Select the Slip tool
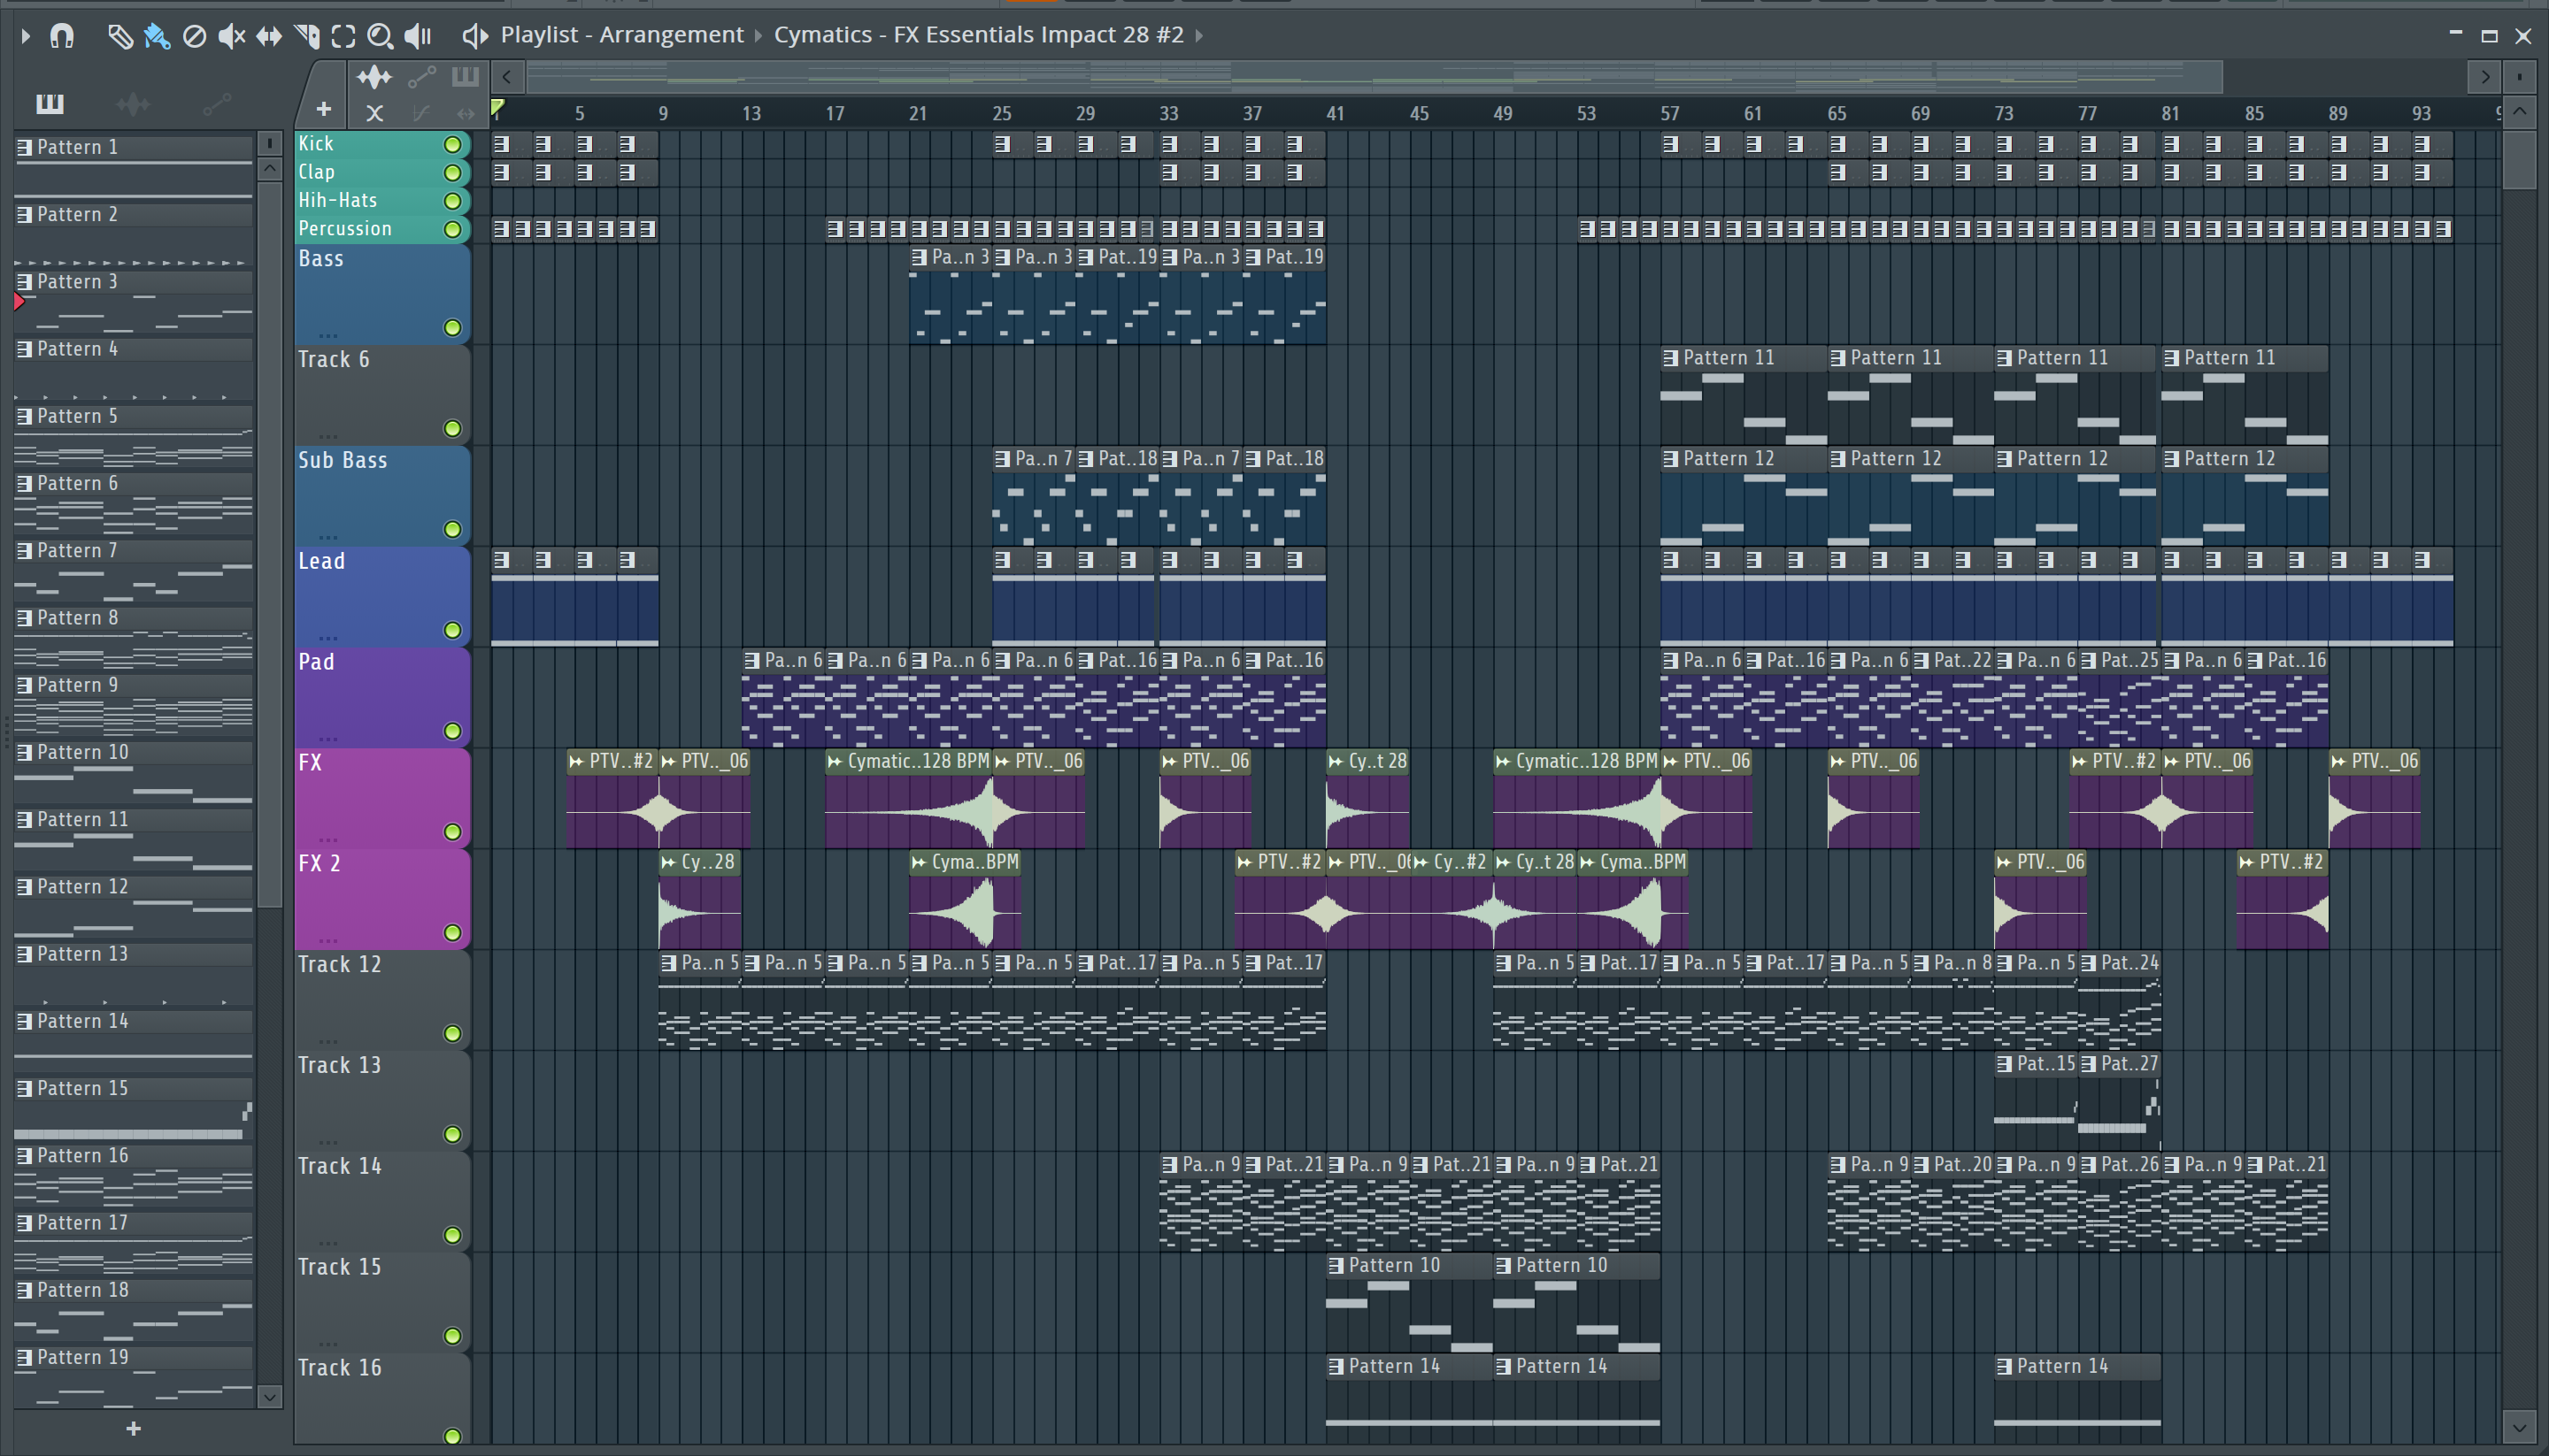 point(269,37)
